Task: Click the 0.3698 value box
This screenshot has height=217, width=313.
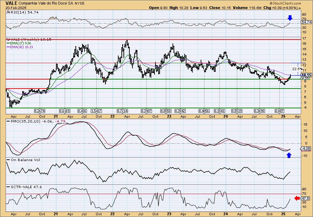Action: coord(259,111)
